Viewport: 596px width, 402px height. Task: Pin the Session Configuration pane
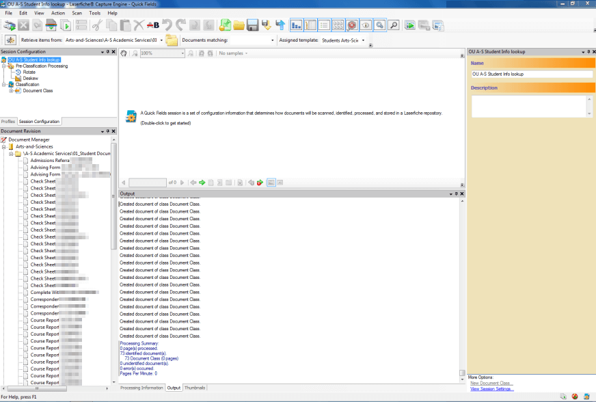(108, 52)
